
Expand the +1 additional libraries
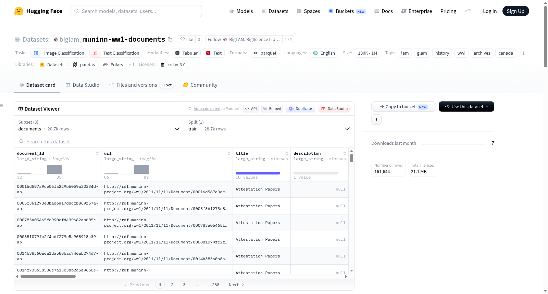tap(132, 65)
